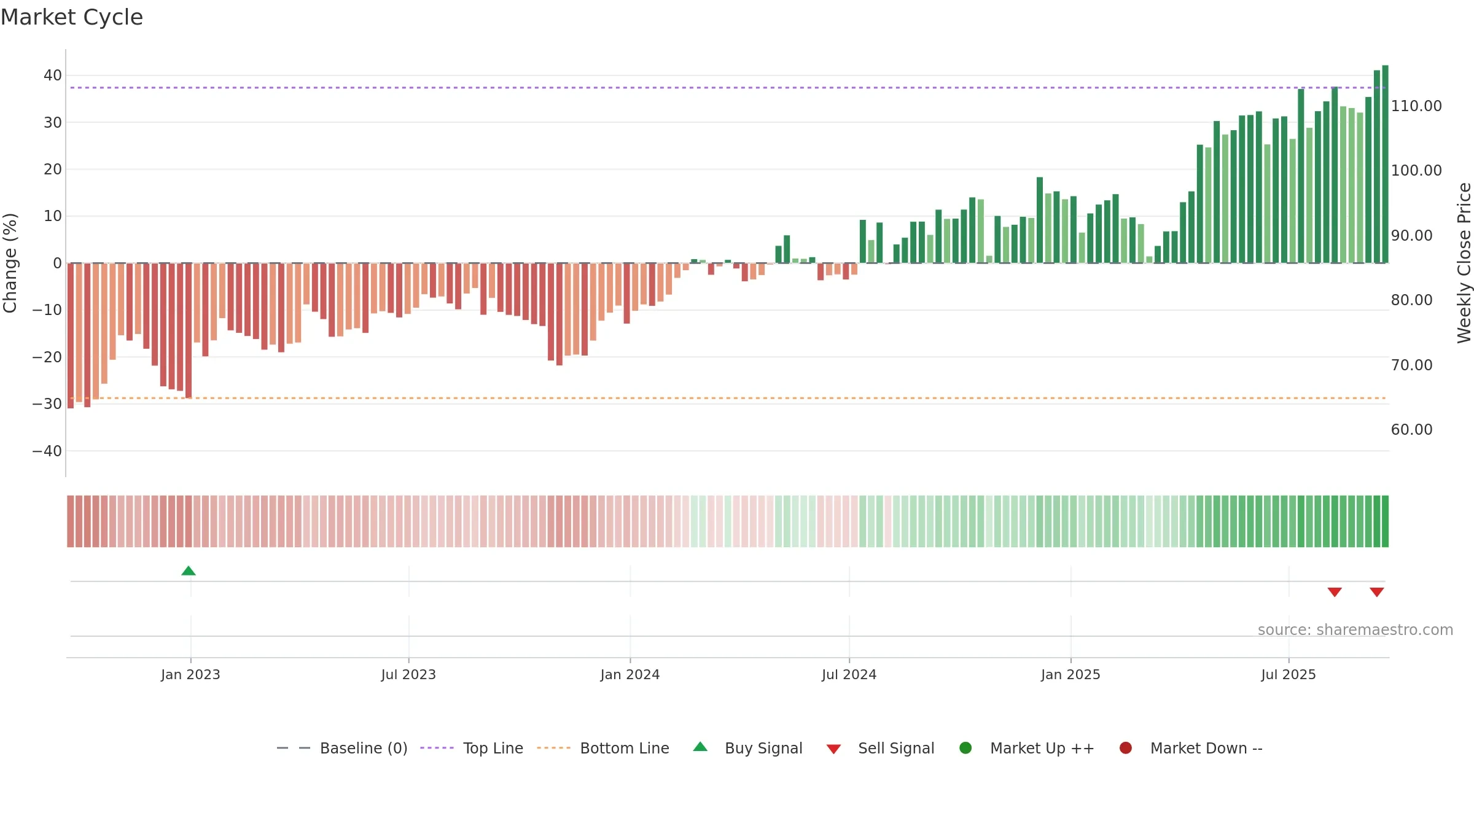Click the Market Cycle chart title

(72, 17)
